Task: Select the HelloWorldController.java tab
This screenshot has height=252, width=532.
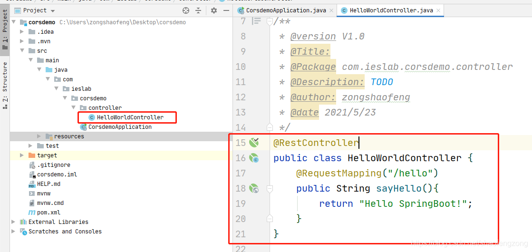Action: [391, 10]
